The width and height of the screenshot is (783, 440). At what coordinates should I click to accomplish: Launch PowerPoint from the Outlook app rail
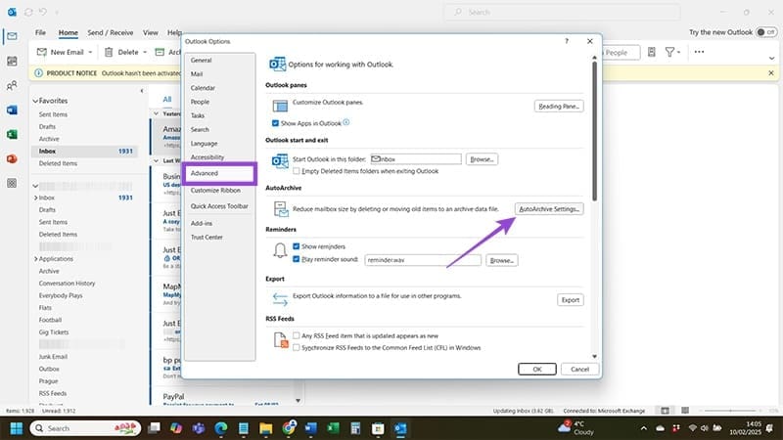coord(12,158)
